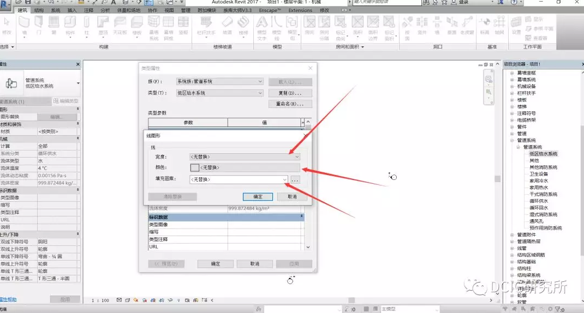
Task: Select the 门 (Door) tool in ribbon
Action: click(x=39, y=25)
